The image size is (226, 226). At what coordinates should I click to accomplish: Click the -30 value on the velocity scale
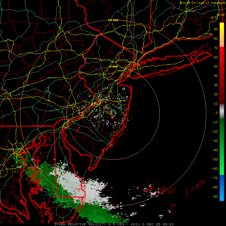pyautogui.click(x=215, y=141)
